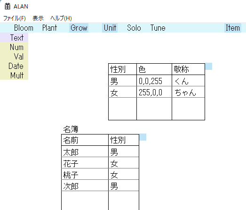
Task: Select the 色 column header
Action: (154, 69)
